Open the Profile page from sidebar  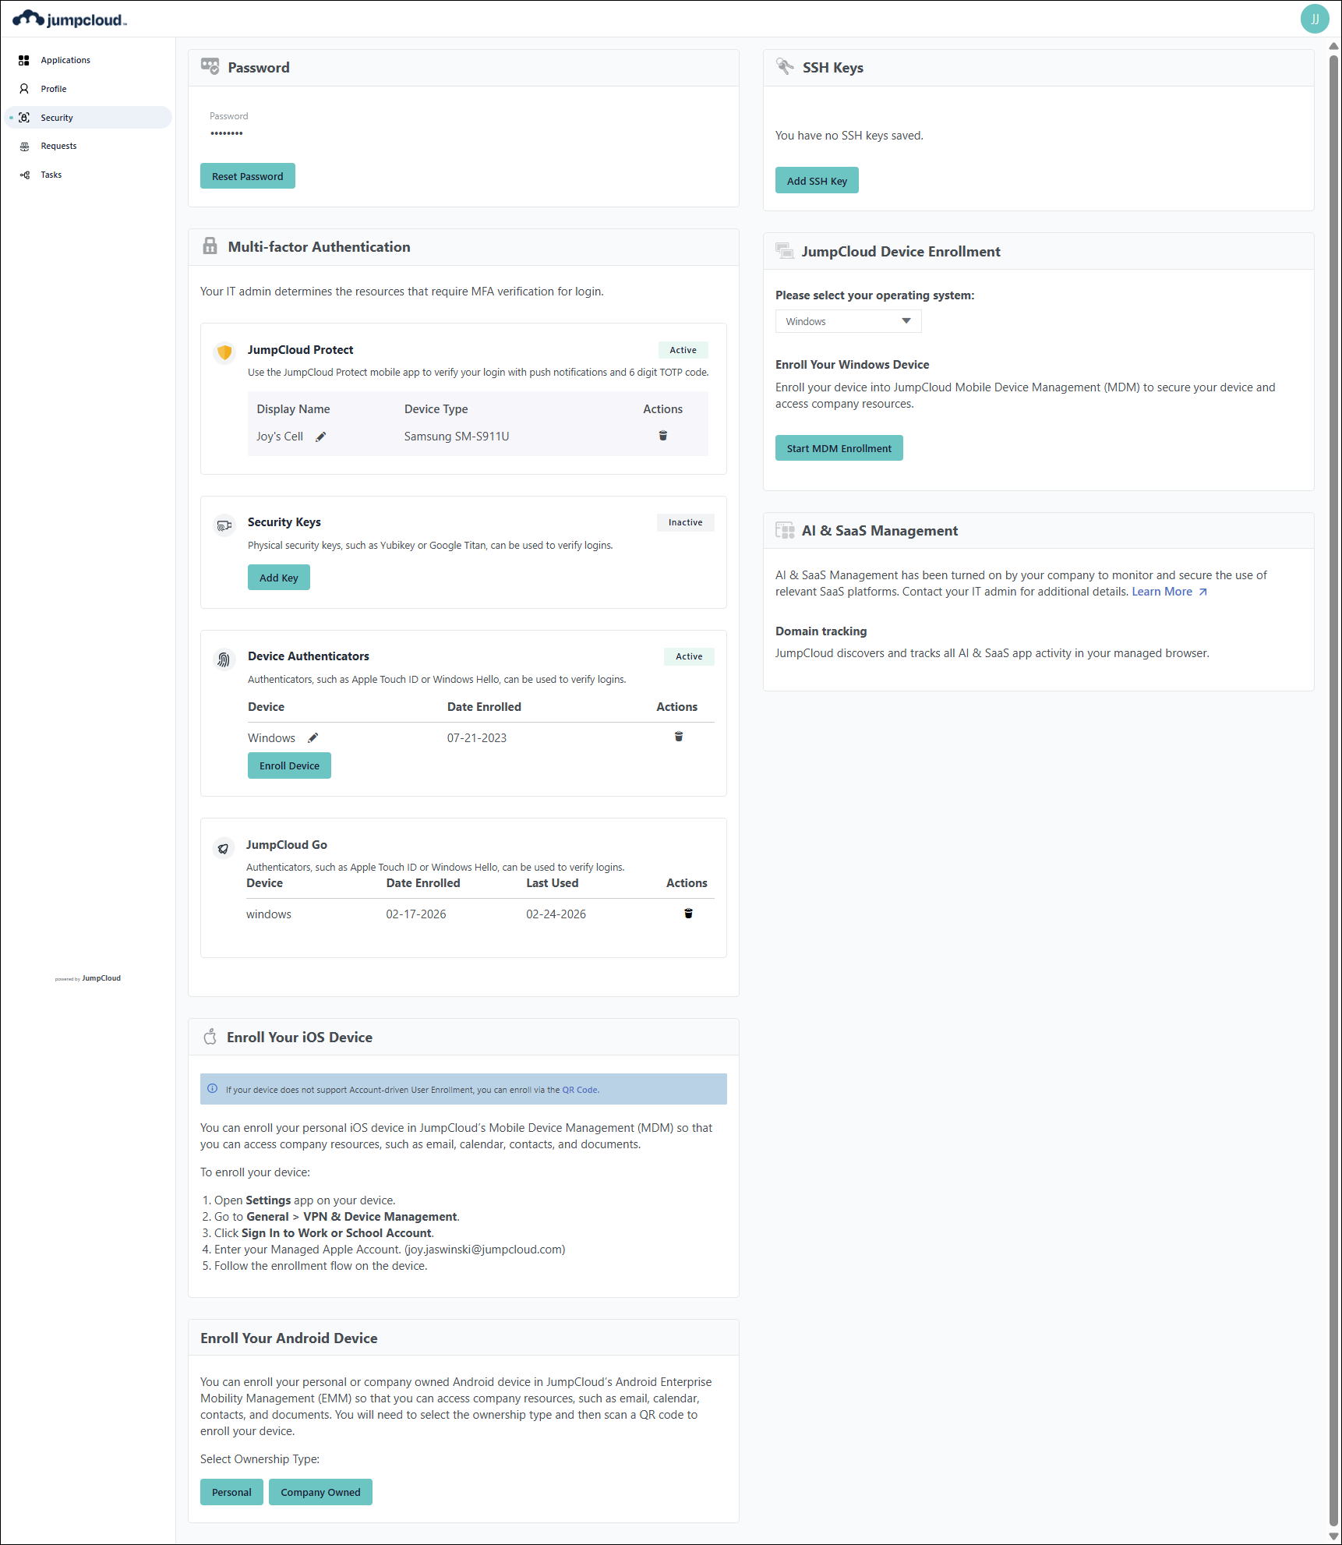point(54,89)
